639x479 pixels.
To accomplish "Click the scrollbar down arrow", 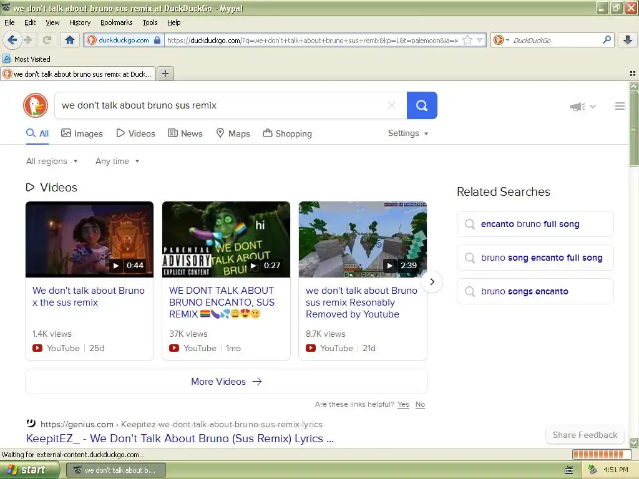I will 633,442.
